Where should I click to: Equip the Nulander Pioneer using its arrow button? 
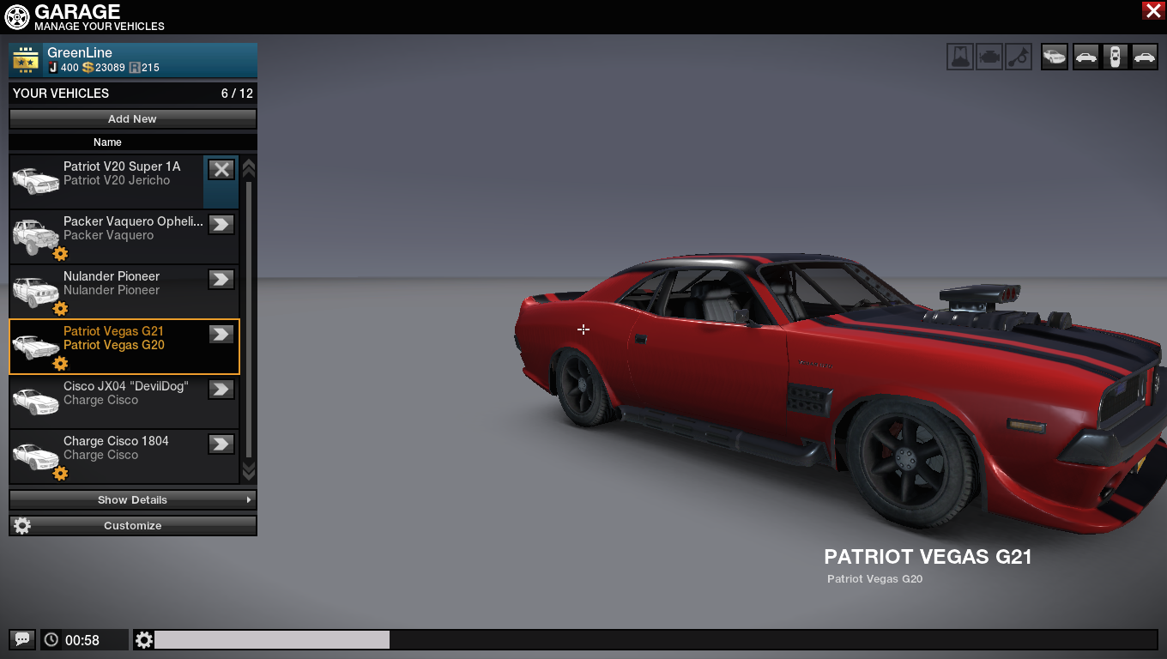[221, 279]
